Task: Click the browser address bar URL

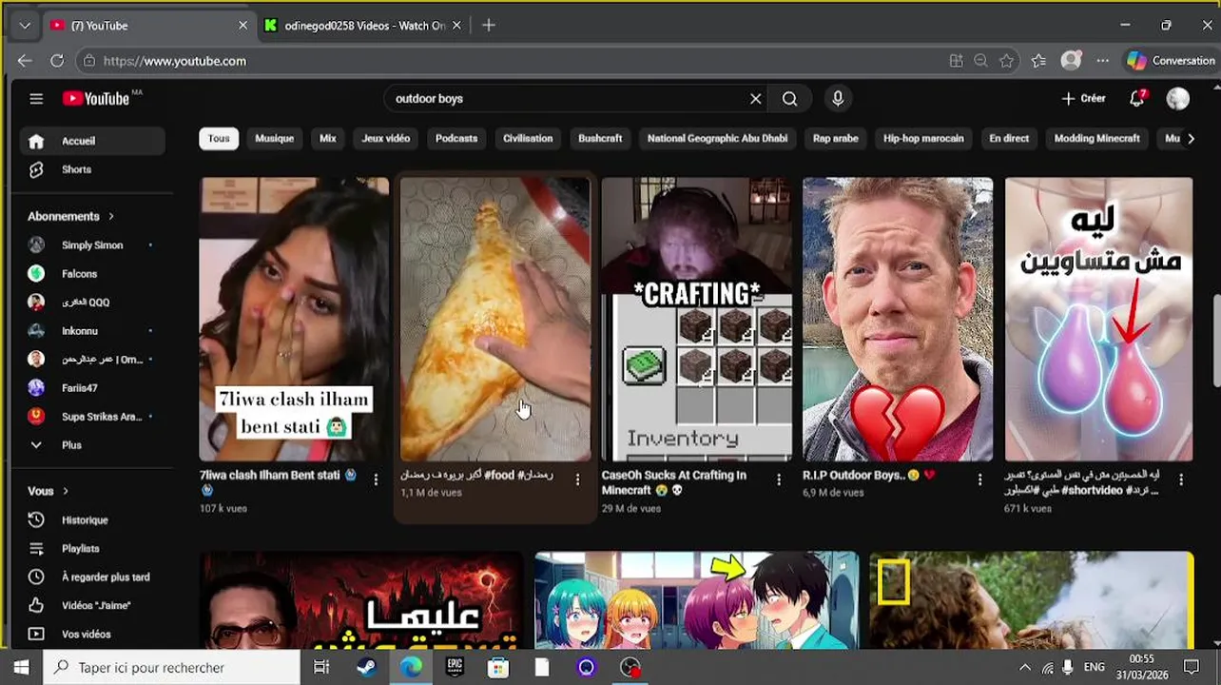Action: (x=174, y=61)
